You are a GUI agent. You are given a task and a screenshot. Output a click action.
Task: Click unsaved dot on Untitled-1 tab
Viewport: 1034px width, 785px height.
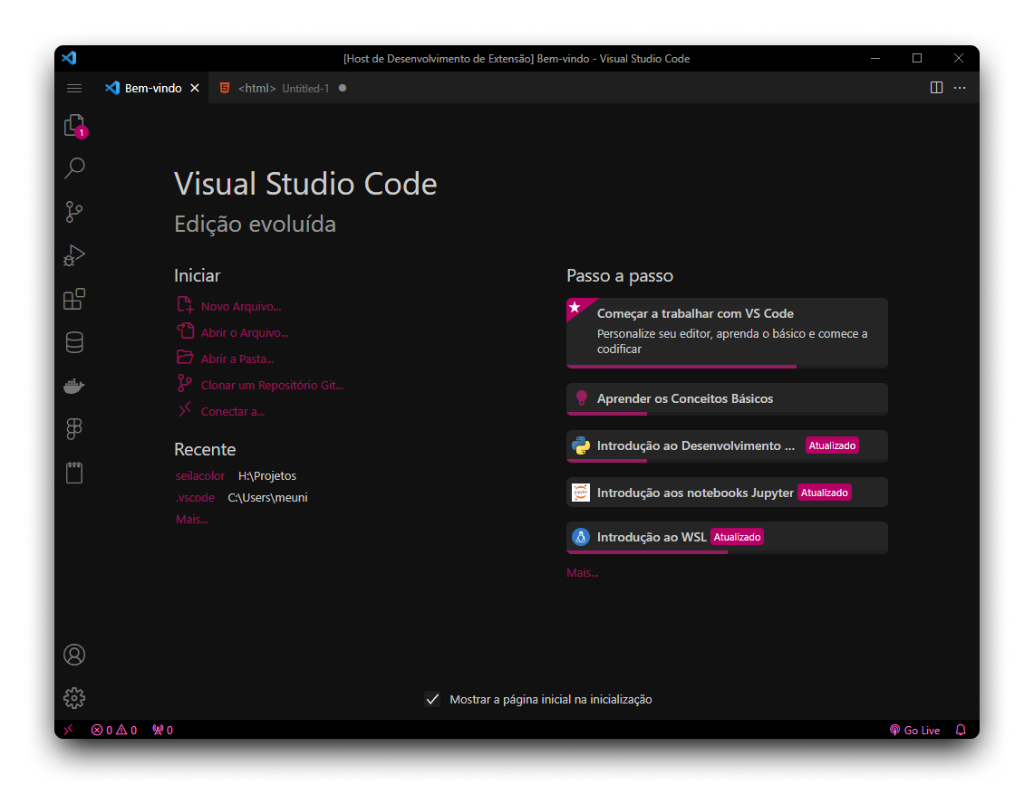pos(343,89)
